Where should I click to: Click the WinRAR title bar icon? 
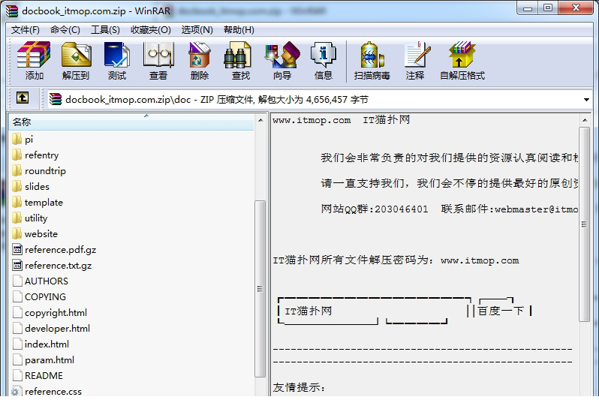coord(12,11)
